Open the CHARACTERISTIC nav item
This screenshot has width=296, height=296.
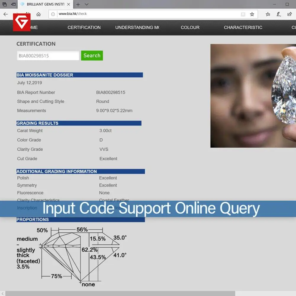click(243, 28)
